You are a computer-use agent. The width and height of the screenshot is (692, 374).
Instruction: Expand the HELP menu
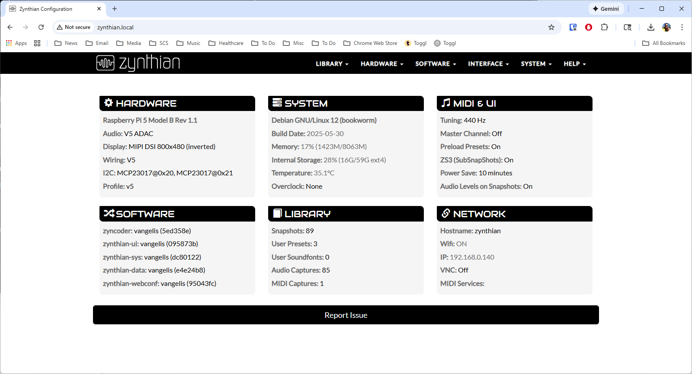click(574, 64)
